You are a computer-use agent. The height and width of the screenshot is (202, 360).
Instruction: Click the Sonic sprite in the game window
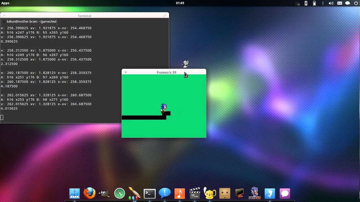pos(164,108)
